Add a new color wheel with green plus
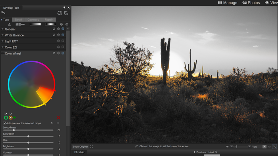This screenshot has width=278, height=156. [x=15, y=118]
